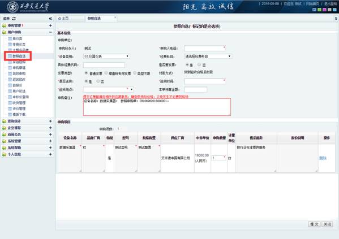This screenshot has height=239, width=339.
Task: Click the 测试配置 configuration cell
Action: click(149, 158)
